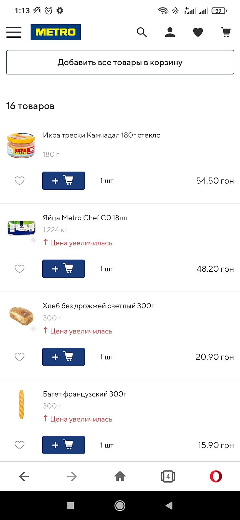Viewport: 240px width, 520px height.
Task: Toggle favorite heart for Хлеб без дрожжей
Action: point(20,357)
